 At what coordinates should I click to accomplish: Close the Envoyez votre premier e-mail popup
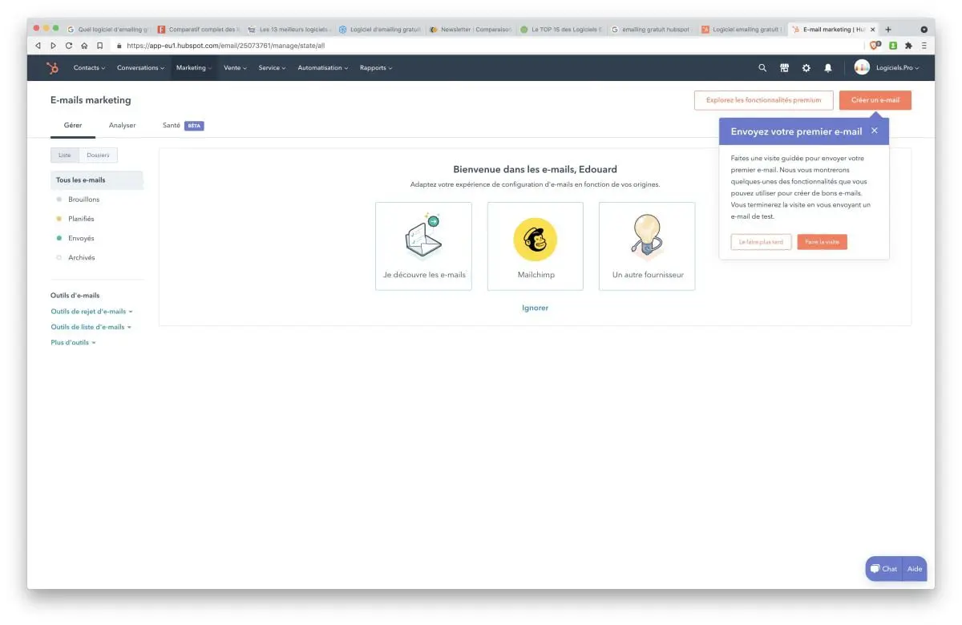click(x=875, y=131)
